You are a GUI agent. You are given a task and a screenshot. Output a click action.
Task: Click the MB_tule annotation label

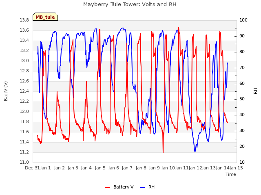point(45,17)
